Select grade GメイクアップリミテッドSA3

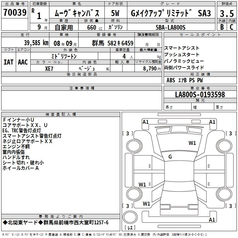click(171, 13)
